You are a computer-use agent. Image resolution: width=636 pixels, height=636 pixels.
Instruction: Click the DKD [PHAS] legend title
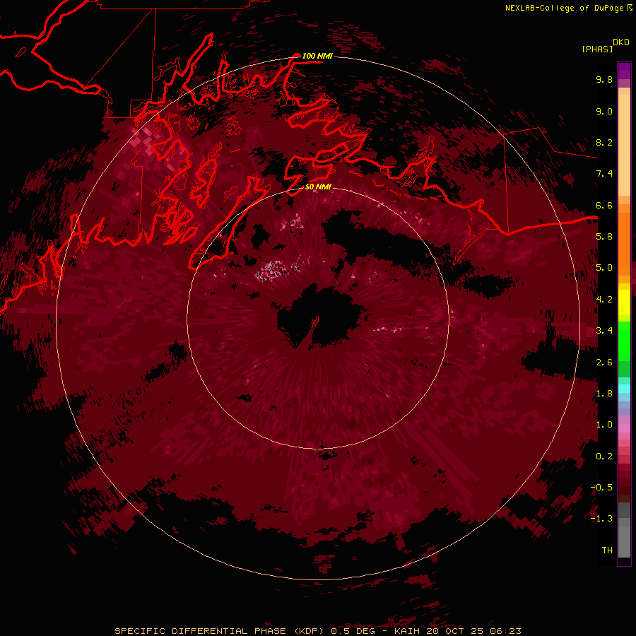[605, 46]
